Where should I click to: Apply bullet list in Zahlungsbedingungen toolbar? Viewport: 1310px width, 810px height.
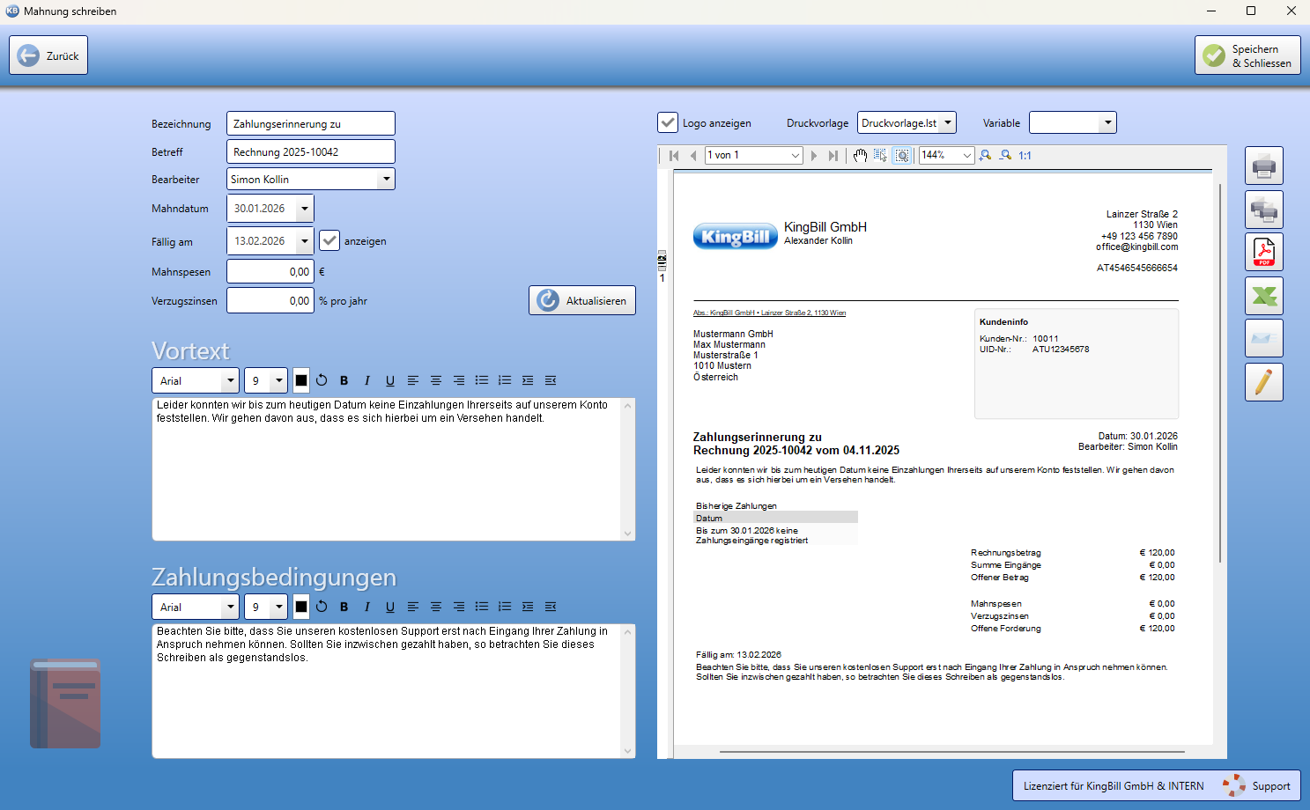point(482,607)
